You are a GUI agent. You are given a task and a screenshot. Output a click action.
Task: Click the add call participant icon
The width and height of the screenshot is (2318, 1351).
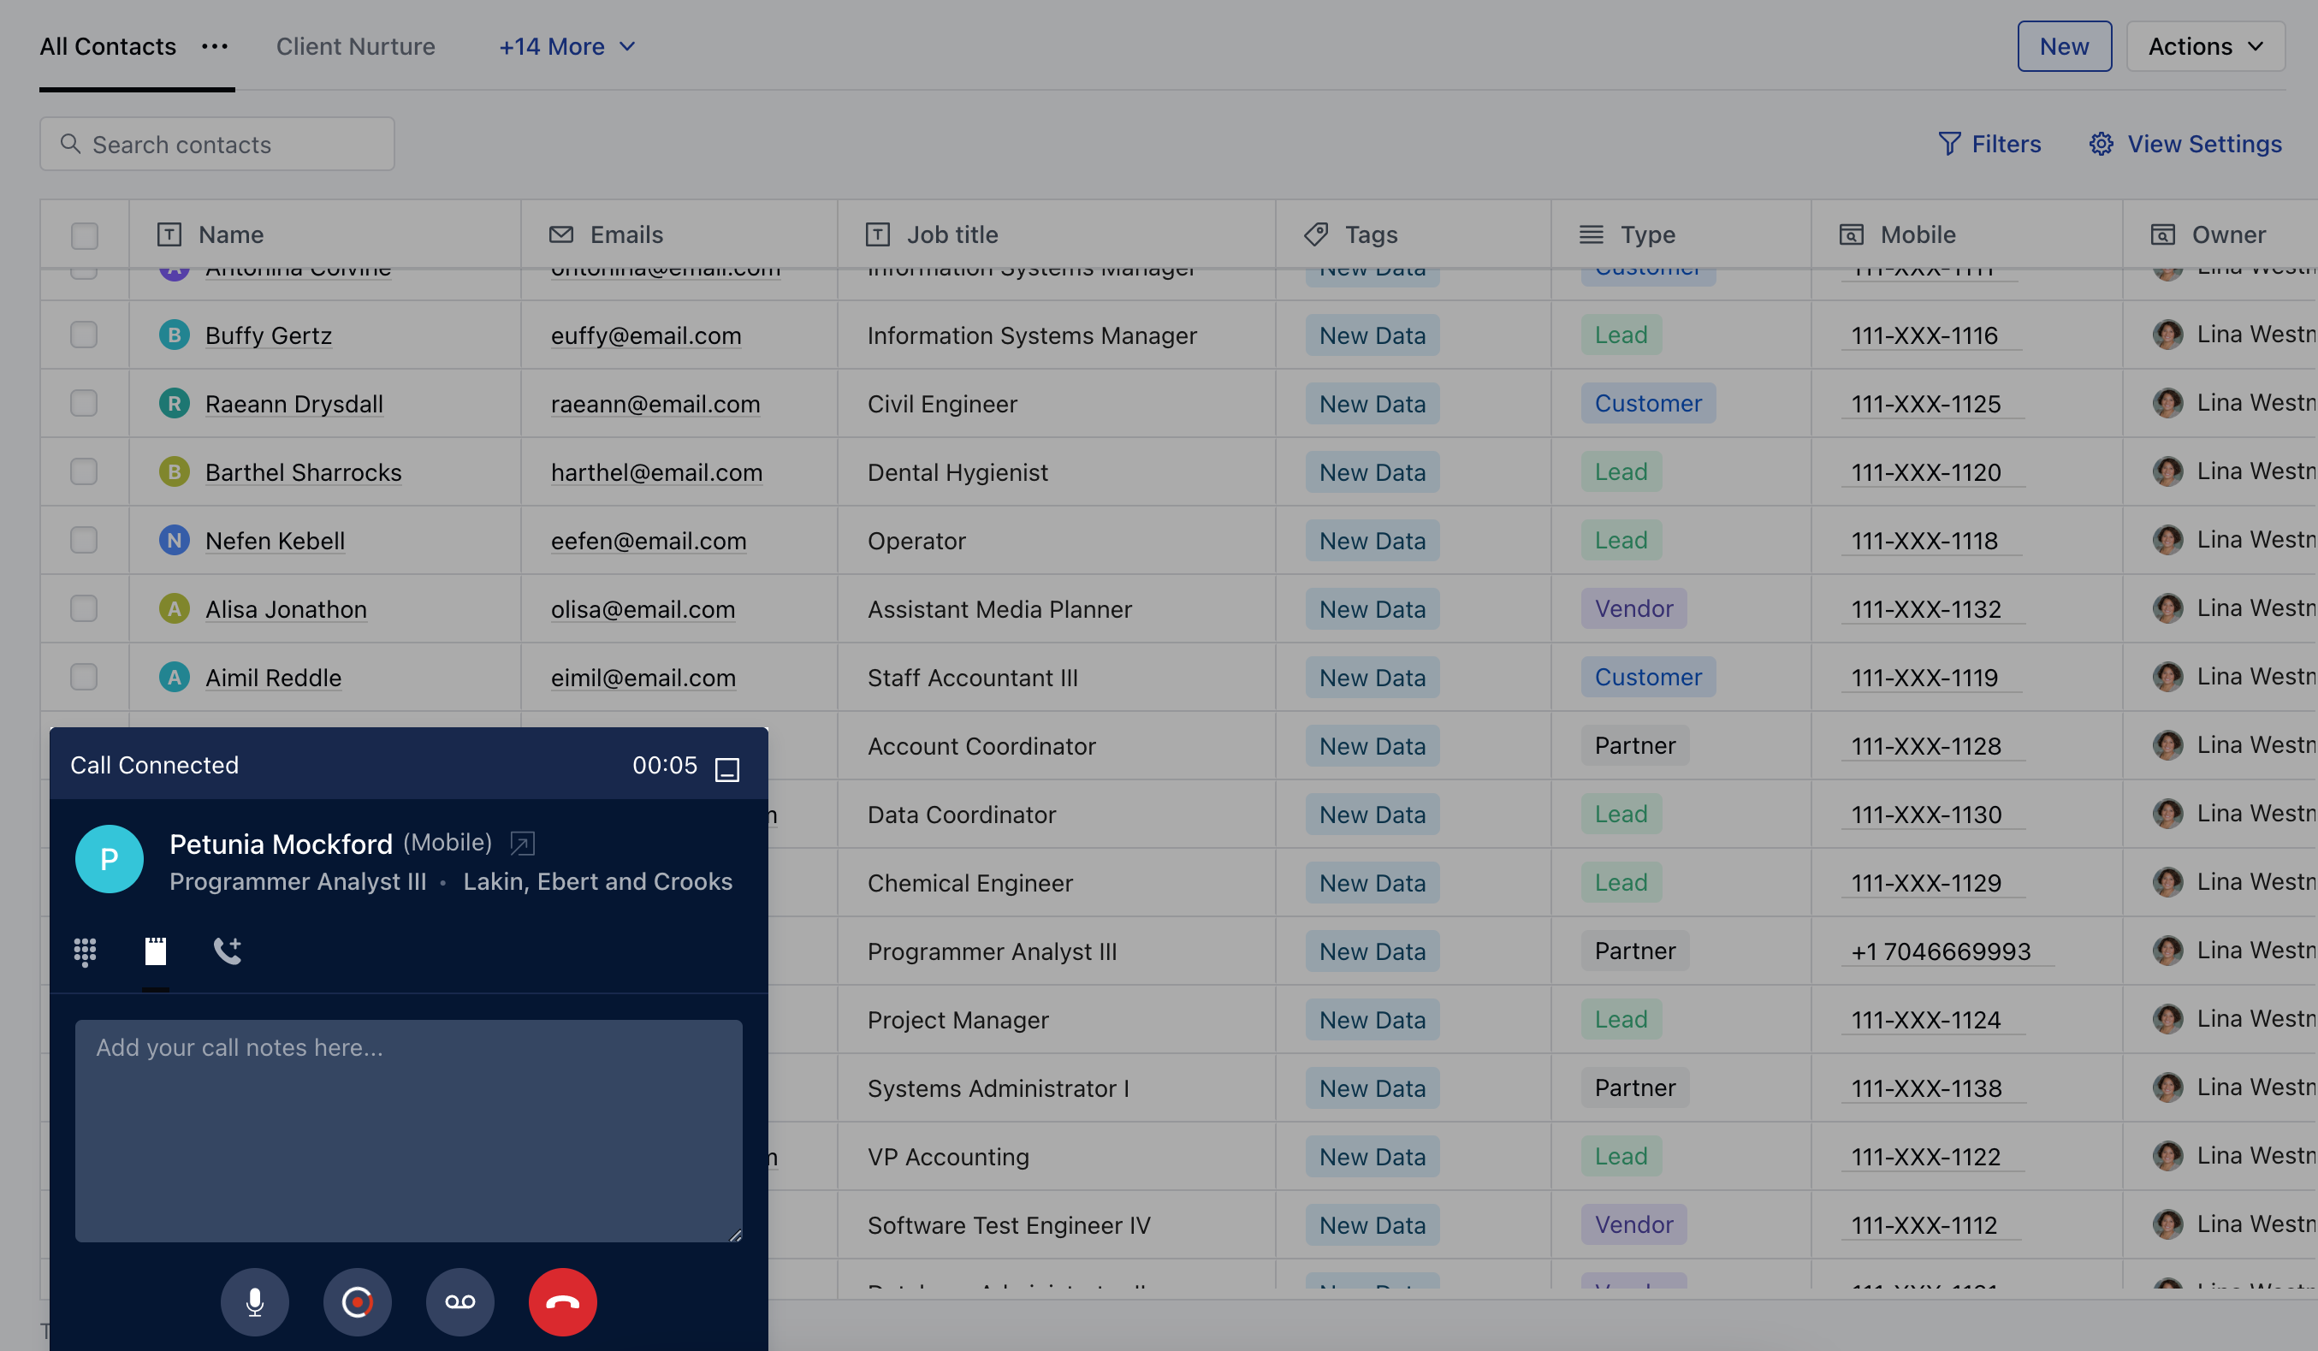(228, 951)
